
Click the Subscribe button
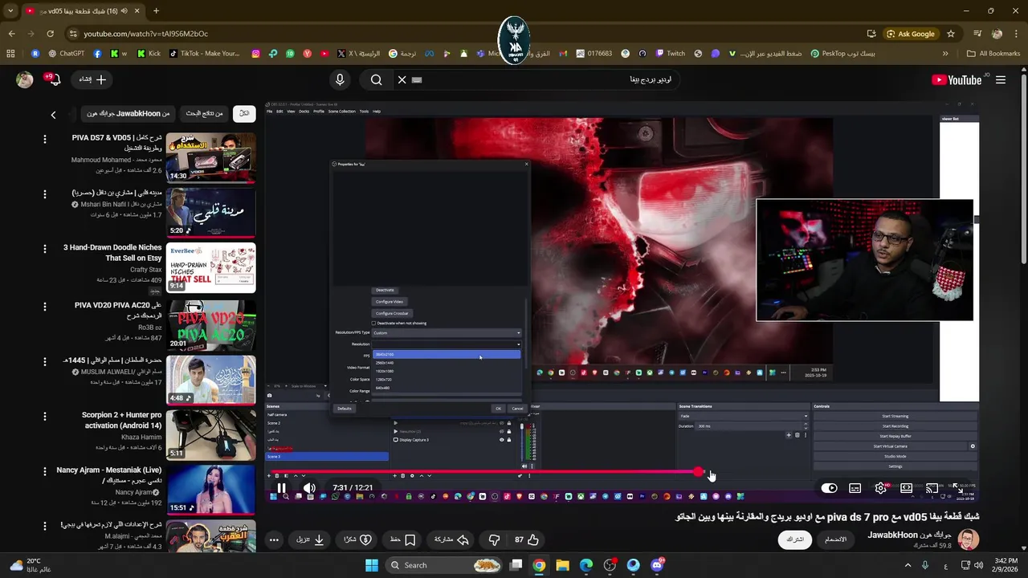pos(794,539)
